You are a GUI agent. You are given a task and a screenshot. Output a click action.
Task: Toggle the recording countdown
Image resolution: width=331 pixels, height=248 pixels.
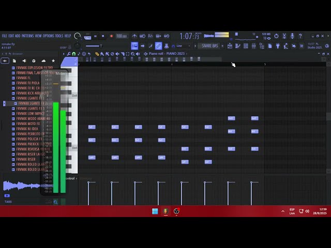click(151, 36)
